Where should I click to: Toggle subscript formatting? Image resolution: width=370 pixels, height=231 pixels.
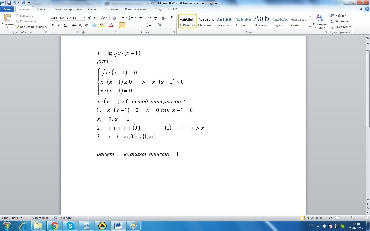(80, 25)
